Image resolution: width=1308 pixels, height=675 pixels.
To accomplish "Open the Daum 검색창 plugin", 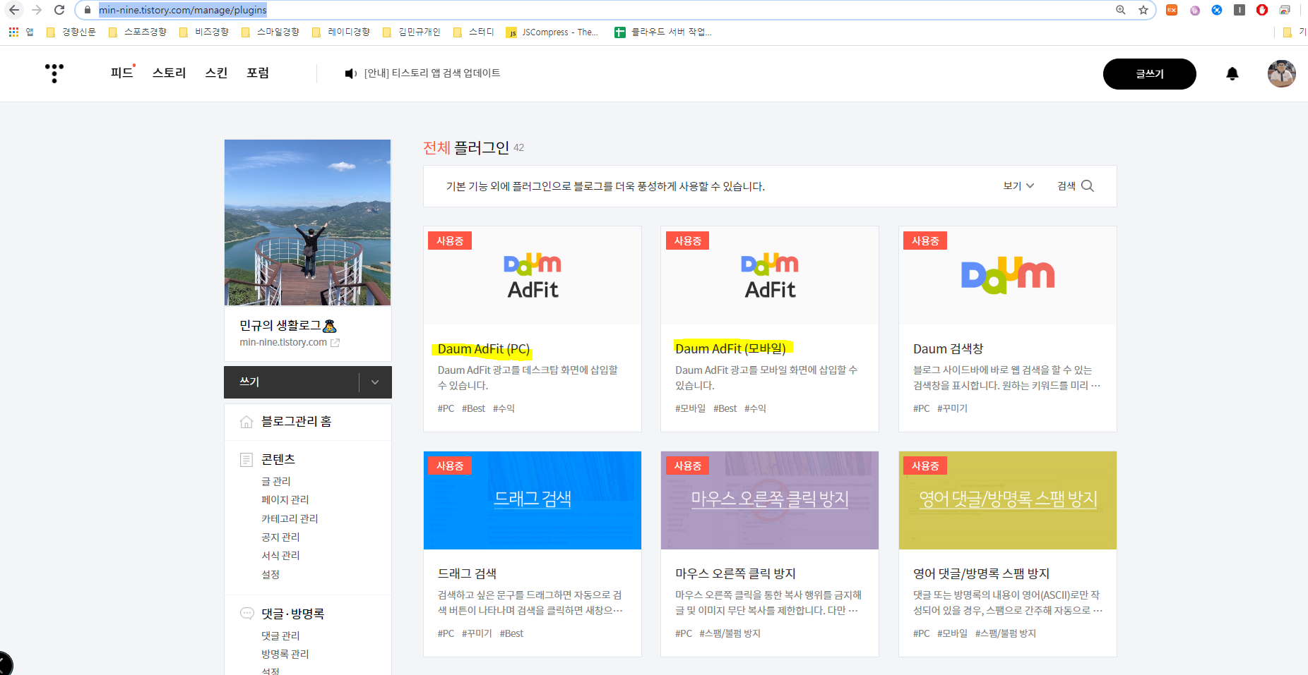I will pos(948,349).
